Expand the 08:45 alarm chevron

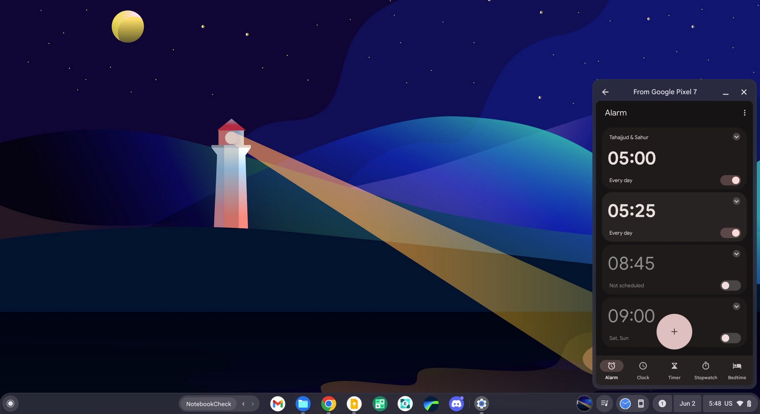point(736,254)
